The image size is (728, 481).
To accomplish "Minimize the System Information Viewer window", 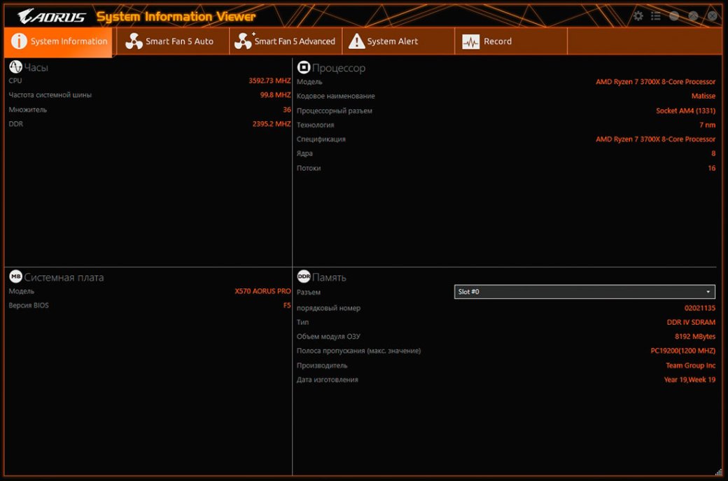I will point(674,16).
